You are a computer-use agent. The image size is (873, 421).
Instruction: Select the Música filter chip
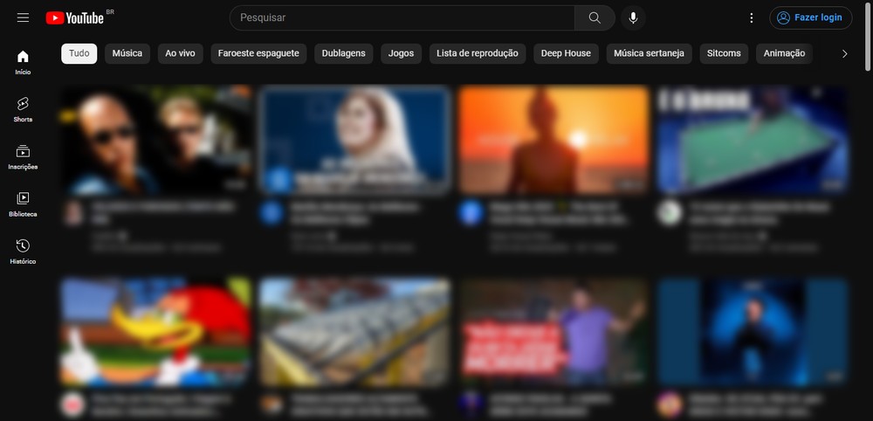click(x=127, y=53)
